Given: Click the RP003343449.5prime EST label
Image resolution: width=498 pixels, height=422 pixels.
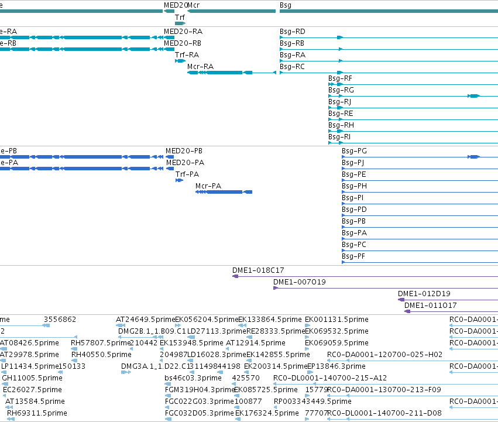Looking at the screenshot, I should pyautogui.click(x=312, y=402).
